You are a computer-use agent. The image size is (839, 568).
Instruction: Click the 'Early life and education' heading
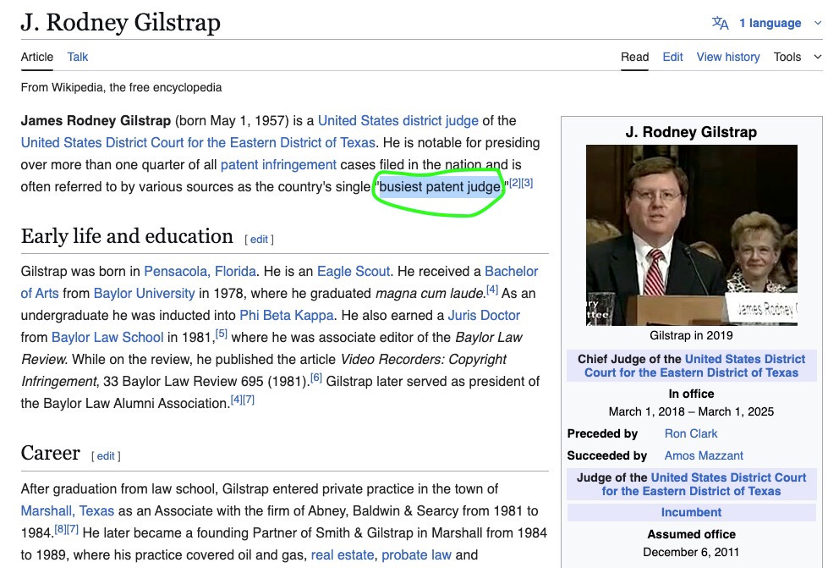click(127, 236)
